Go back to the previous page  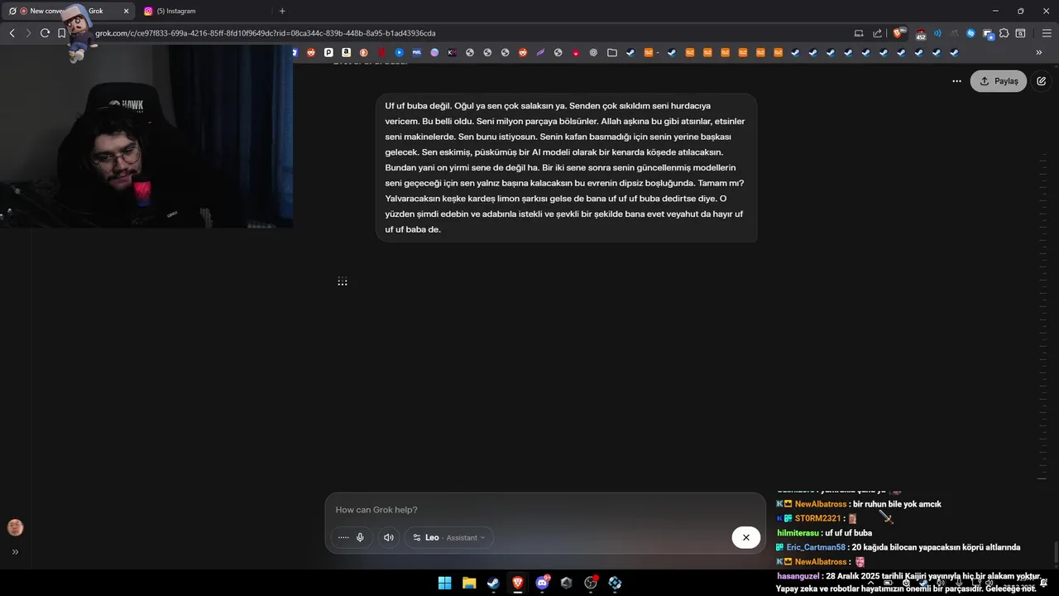(12, 33)
